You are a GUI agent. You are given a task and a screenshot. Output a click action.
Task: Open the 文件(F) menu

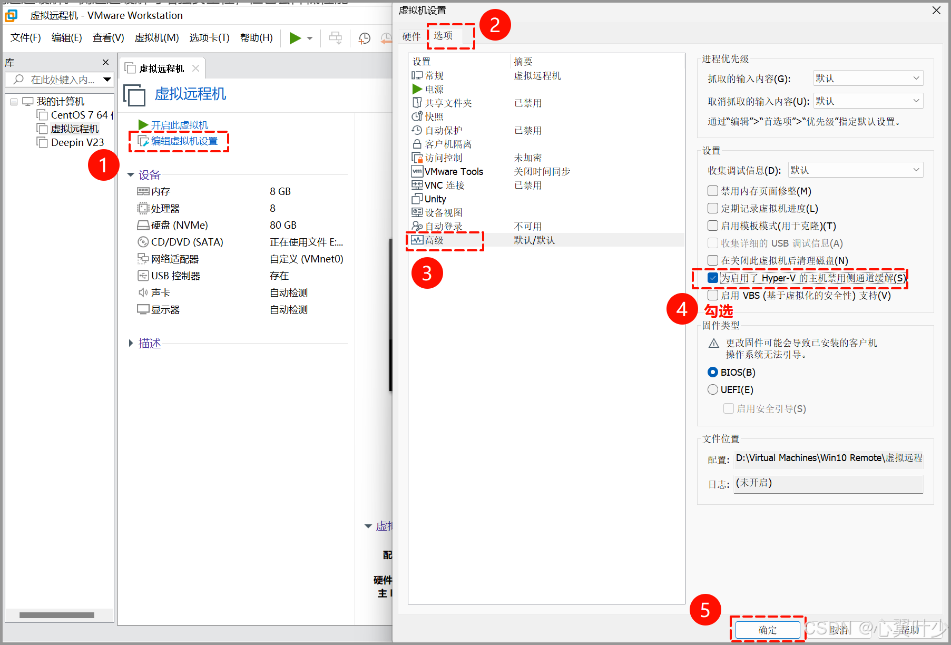[x=26, y=38]
